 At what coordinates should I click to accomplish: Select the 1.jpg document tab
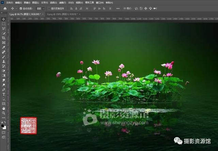pyautogui.click(x=25, y=14)
